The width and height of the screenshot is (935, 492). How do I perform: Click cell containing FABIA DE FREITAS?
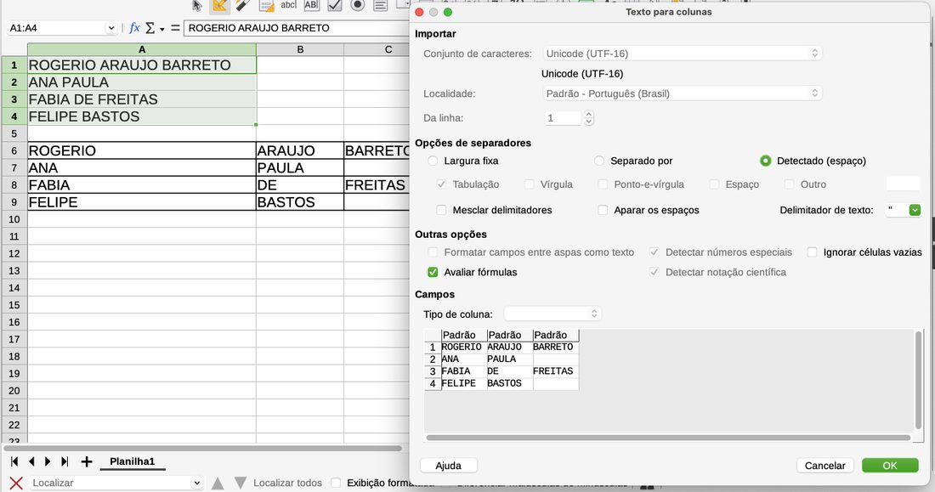pyautogui.click(x=142, y=99)
